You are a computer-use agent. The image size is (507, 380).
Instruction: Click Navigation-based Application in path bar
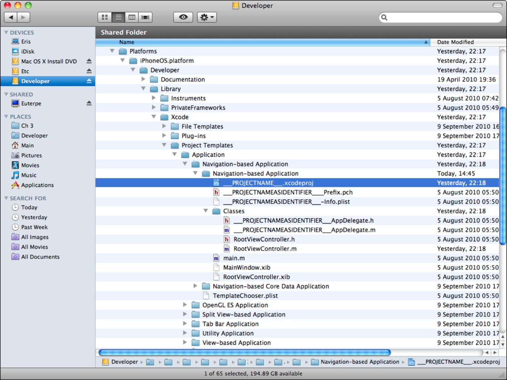pyautogui.click(x=355, y=362)
